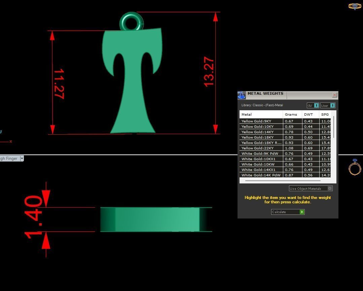Select White Gold:10KW row
The width and height of the screenshot is (363, 291).
(285, 164)
